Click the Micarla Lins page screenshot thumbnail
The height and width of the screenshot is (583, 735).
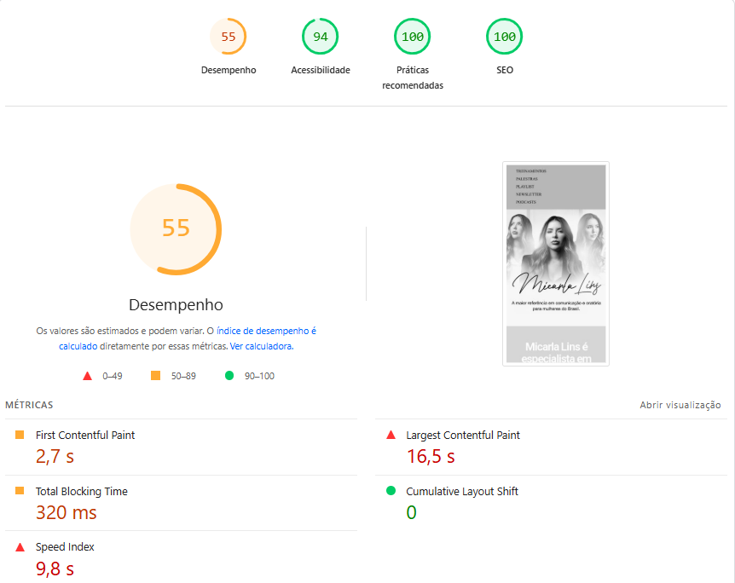(x=556, y=263)
